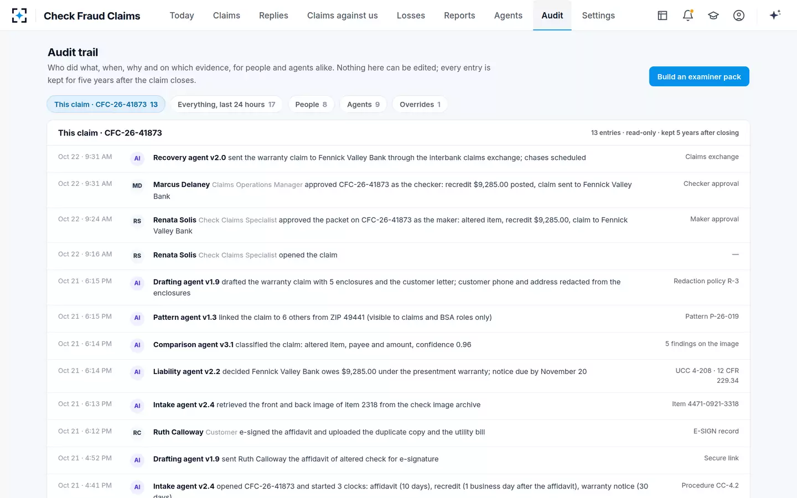Screen dimensions: 797x498
Task: Go to the Today tab
Action: coord(182,15)
